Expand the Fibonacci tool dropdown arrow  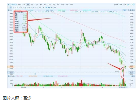27,8
